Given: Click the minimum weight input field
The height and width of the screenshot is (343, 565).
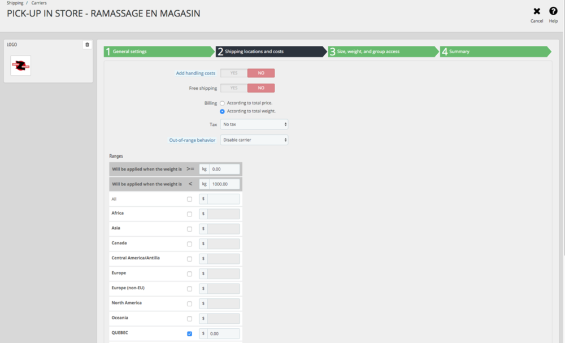Looking at the screenshot, I should (224, 169).
